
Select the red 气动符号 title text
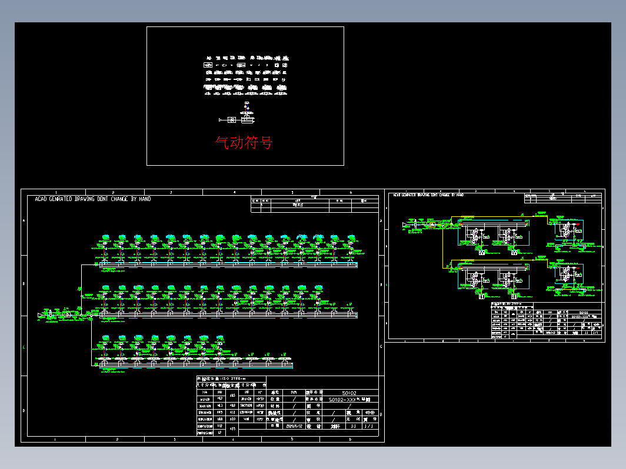[244, 142]
